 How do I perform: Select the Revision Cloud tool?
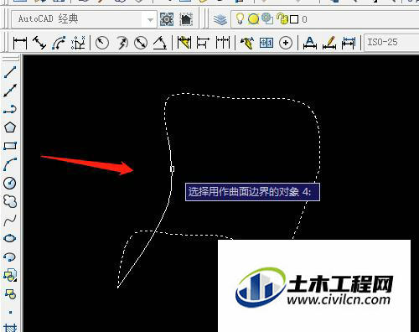click(10, 201)
